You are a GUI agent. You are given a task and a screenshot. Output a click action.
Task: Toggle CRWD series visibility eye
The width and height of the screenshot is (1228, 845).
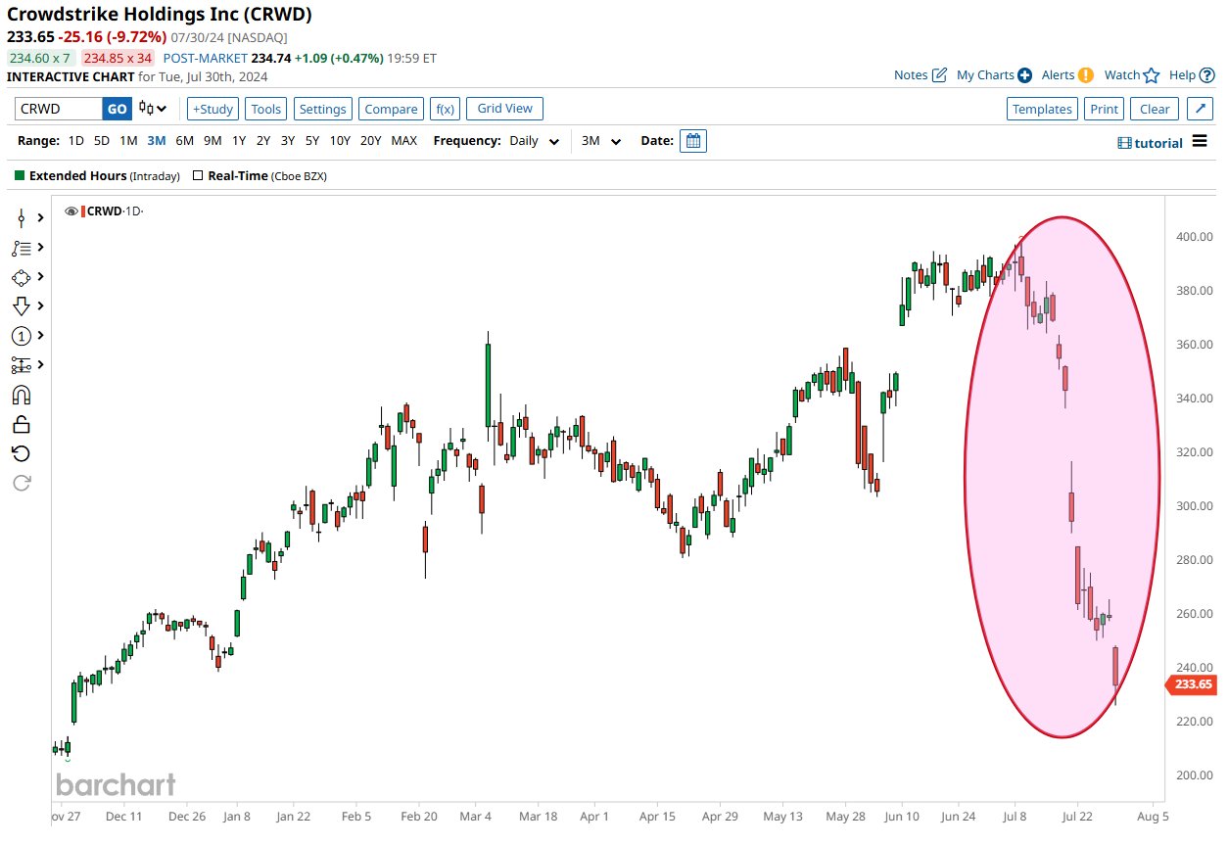coord(71,211)
